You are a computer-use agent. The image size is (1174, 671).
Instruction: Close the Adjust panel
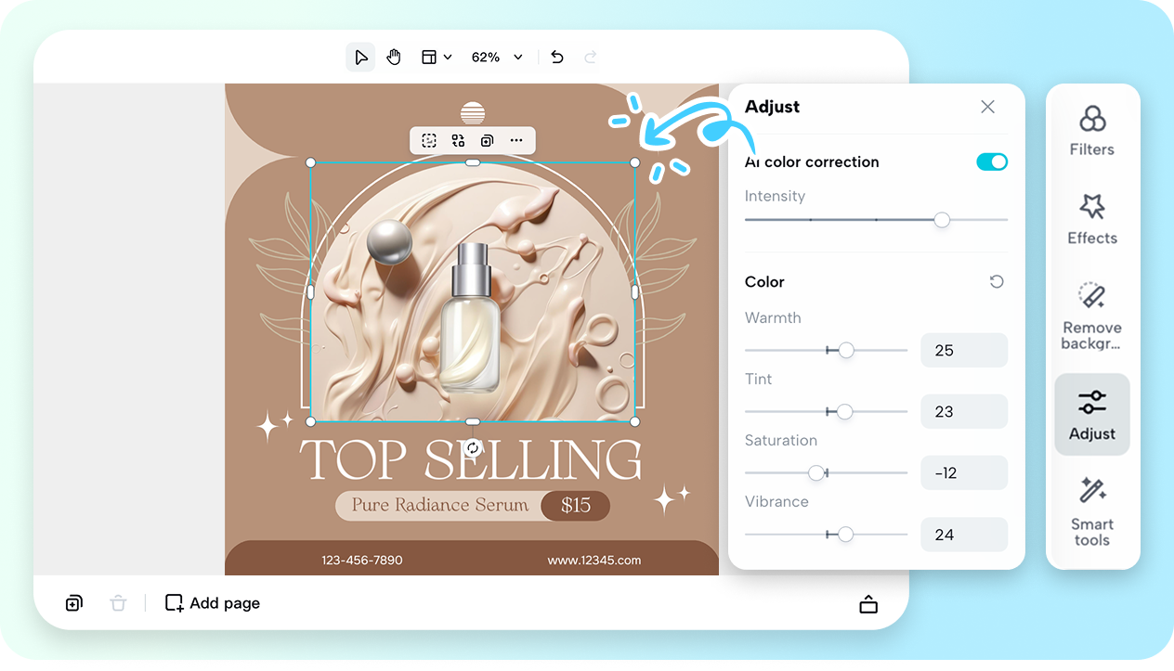pyautogui.click(x=987, y=107)
